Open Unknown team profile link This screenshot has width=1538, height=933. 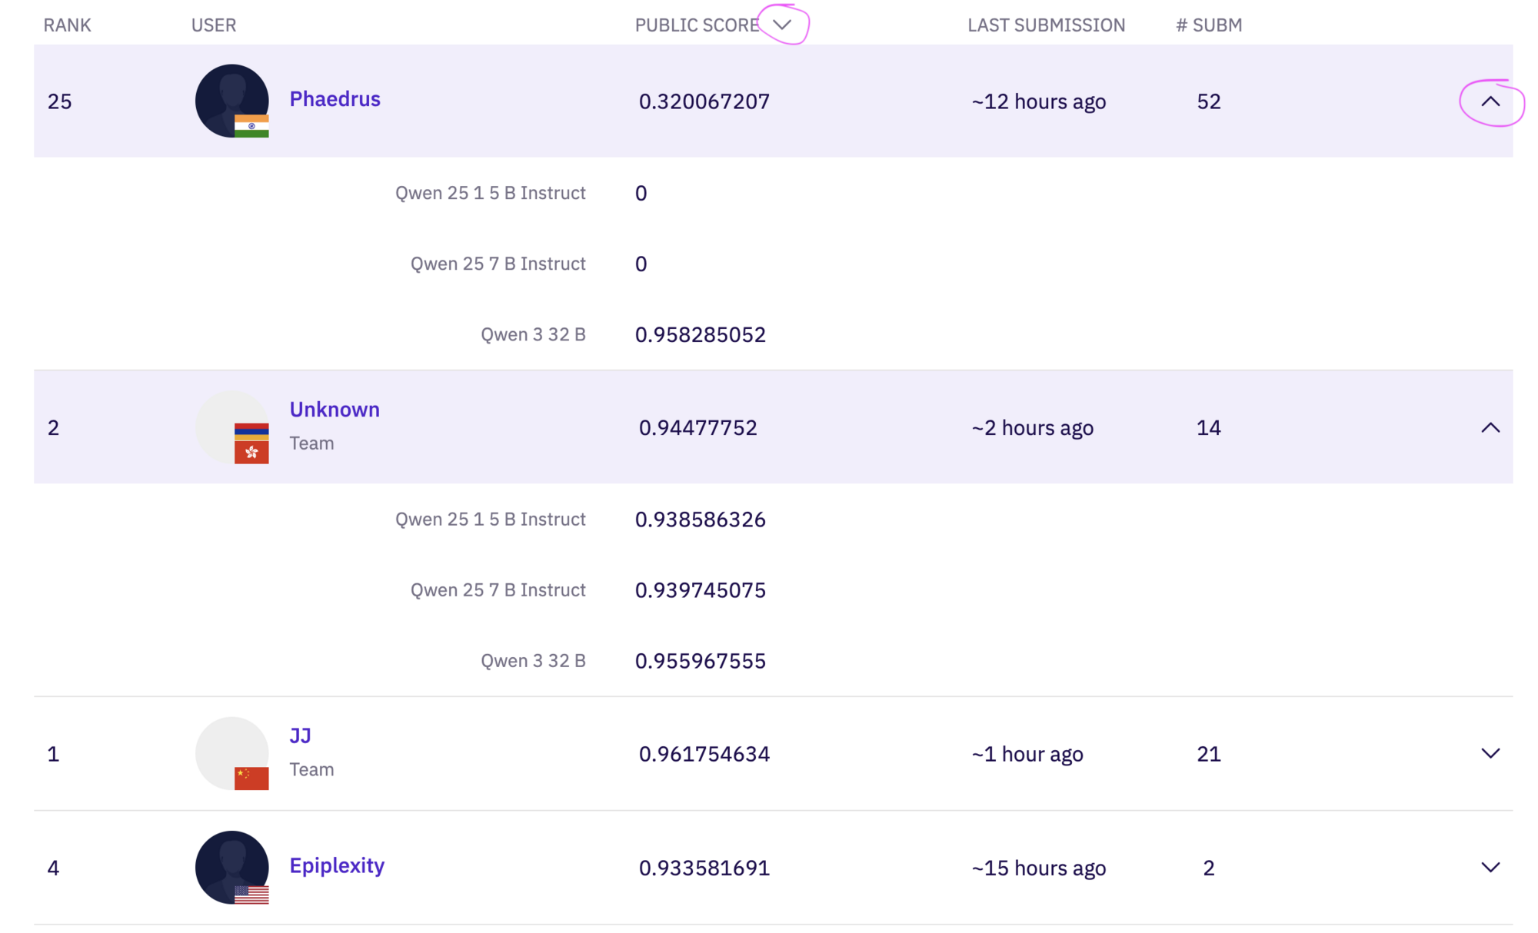point(335,410)
